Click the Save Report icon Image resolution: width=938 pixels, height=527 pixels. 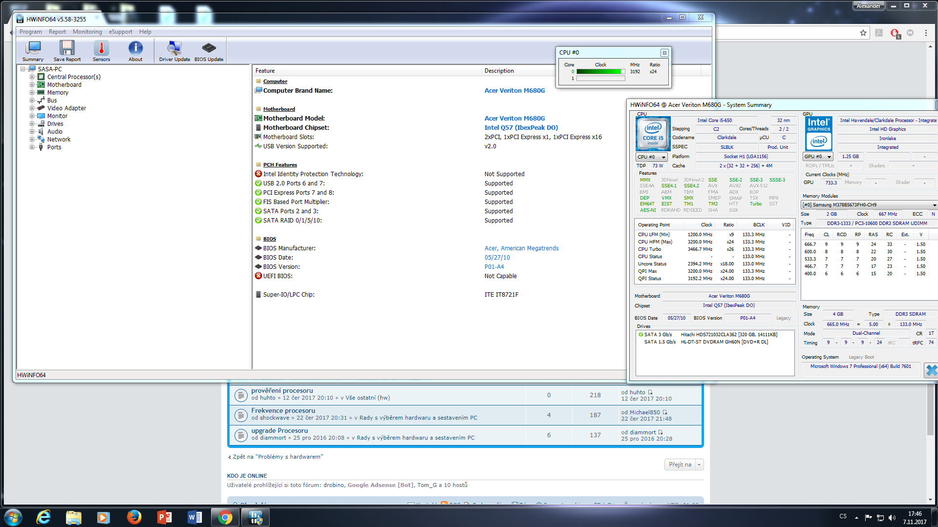67,51
